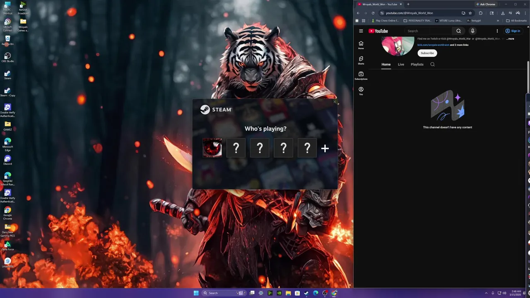Click the YouTube search magnifier button

point(458,31)
